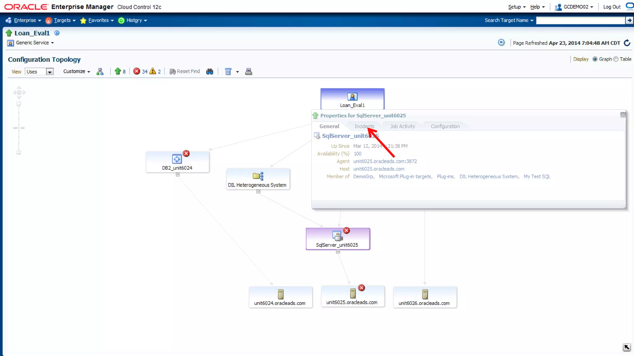Click the Reset Find button
Viewport: 634px width, 356px height.
pos(185,71)
